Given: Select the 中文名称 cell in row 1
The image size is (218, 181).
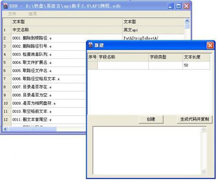Looking at the screenshot, I should click(x=67, y=30).
